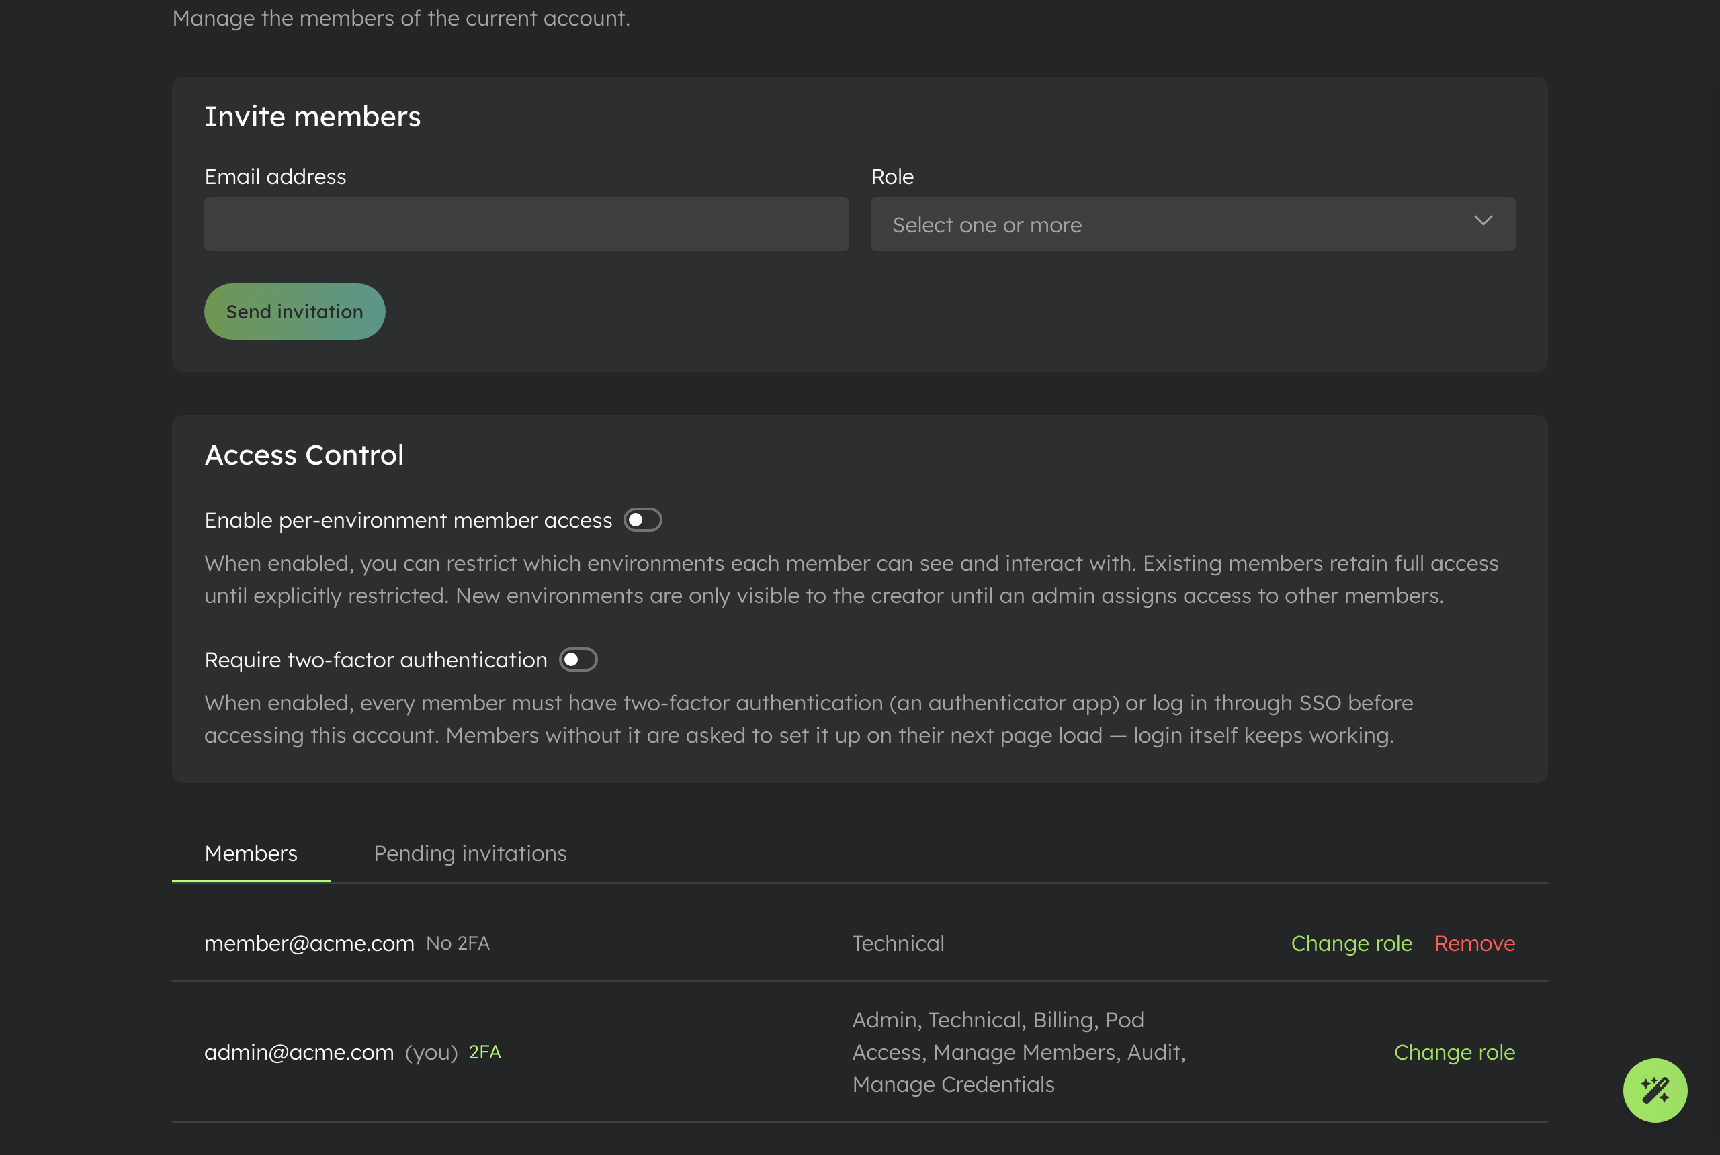Click the Role dropdown chevron arrow

pos(1483,221)
